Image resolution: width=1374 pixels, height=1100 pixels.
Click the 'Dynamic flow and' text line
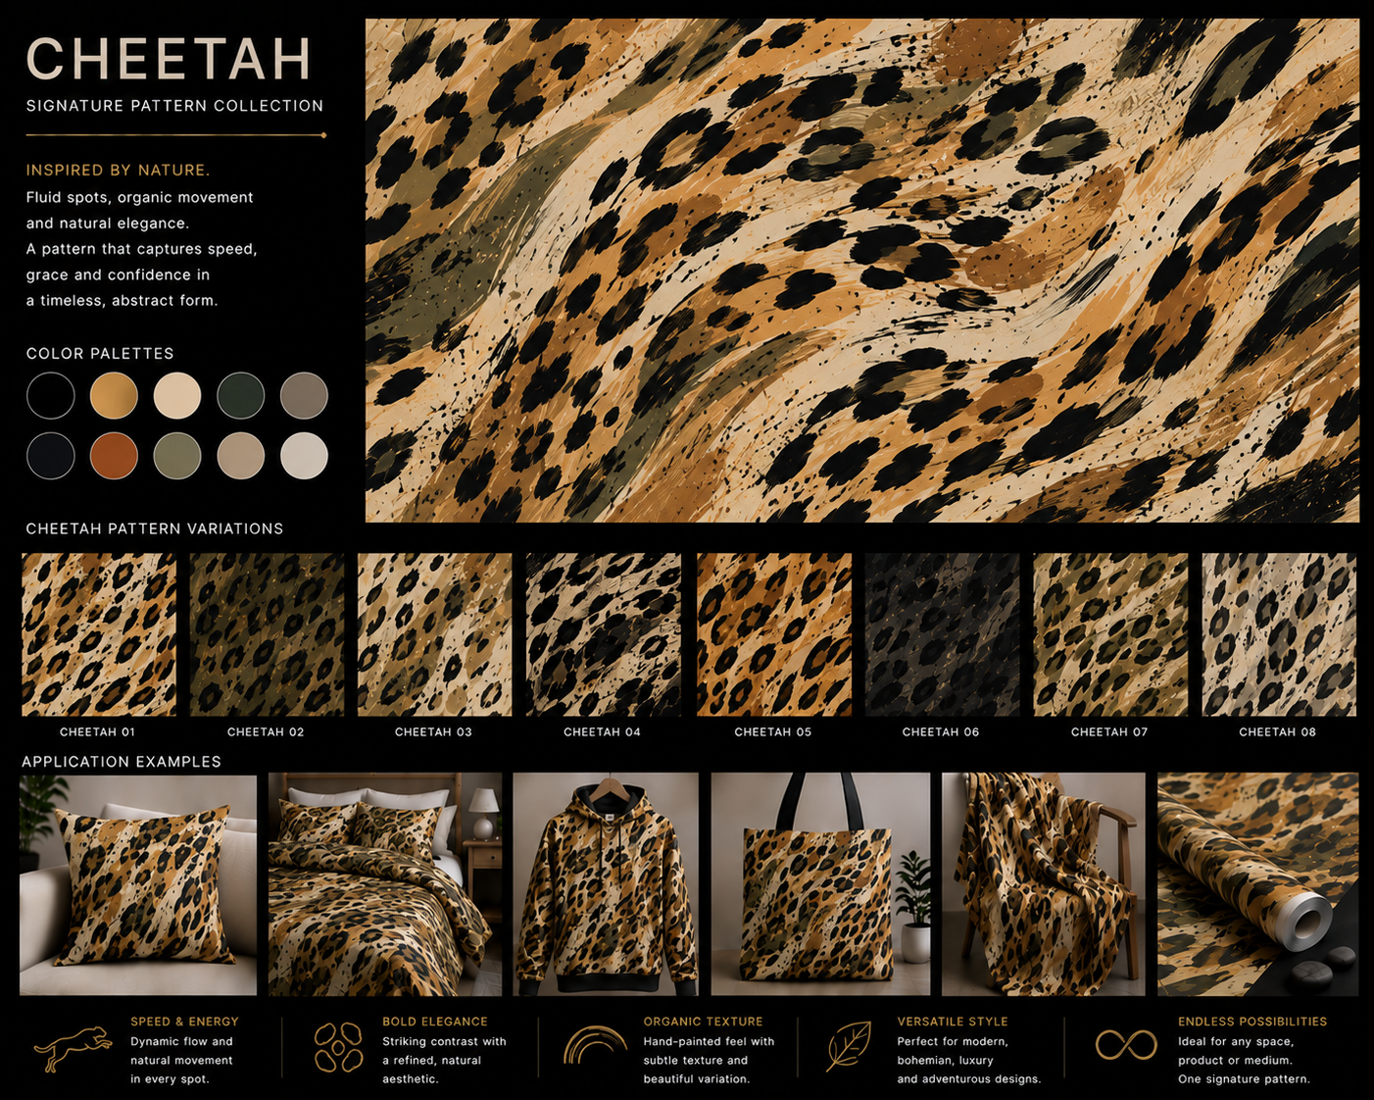pos(182,1042)
